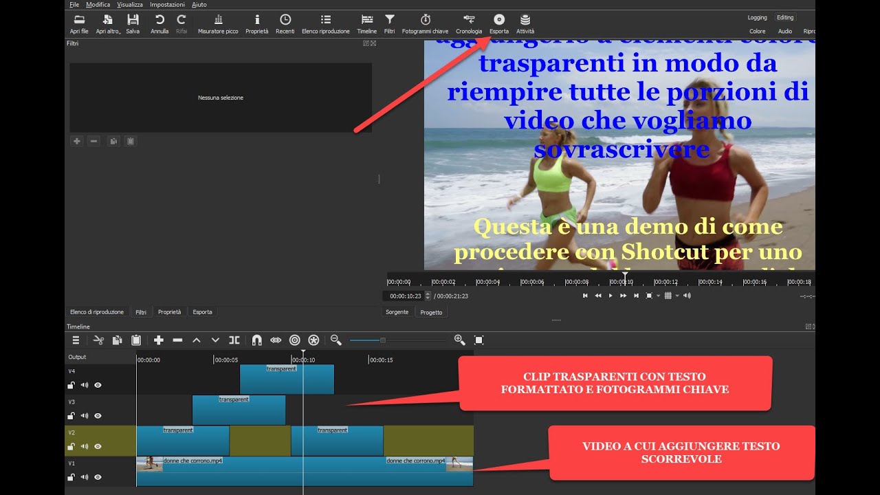880x495 pixels.
Task: Lift clip with up chevron icon
Action: [196, 340]
